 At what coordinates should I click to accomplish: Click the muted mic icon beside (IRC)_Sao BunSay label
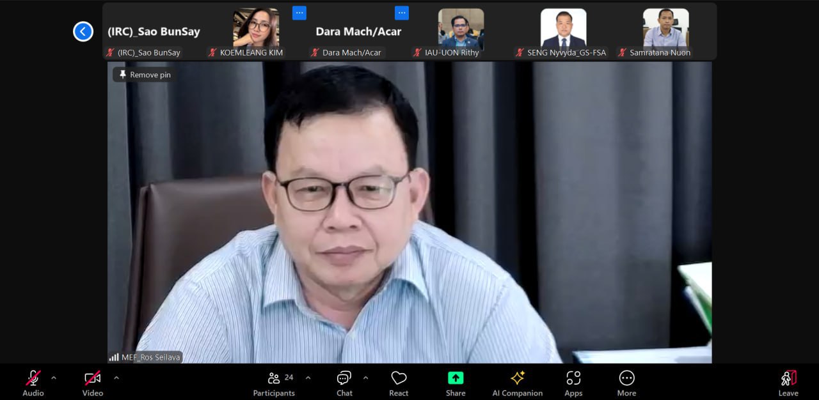point(110,52)
